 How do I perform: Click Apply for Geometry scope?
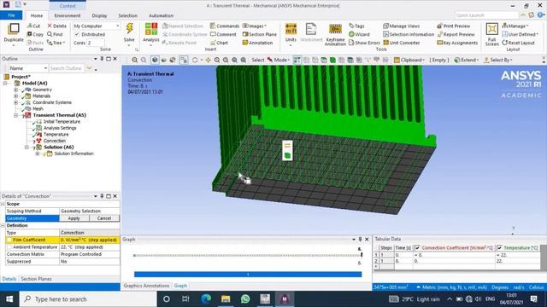coord(74,218)
